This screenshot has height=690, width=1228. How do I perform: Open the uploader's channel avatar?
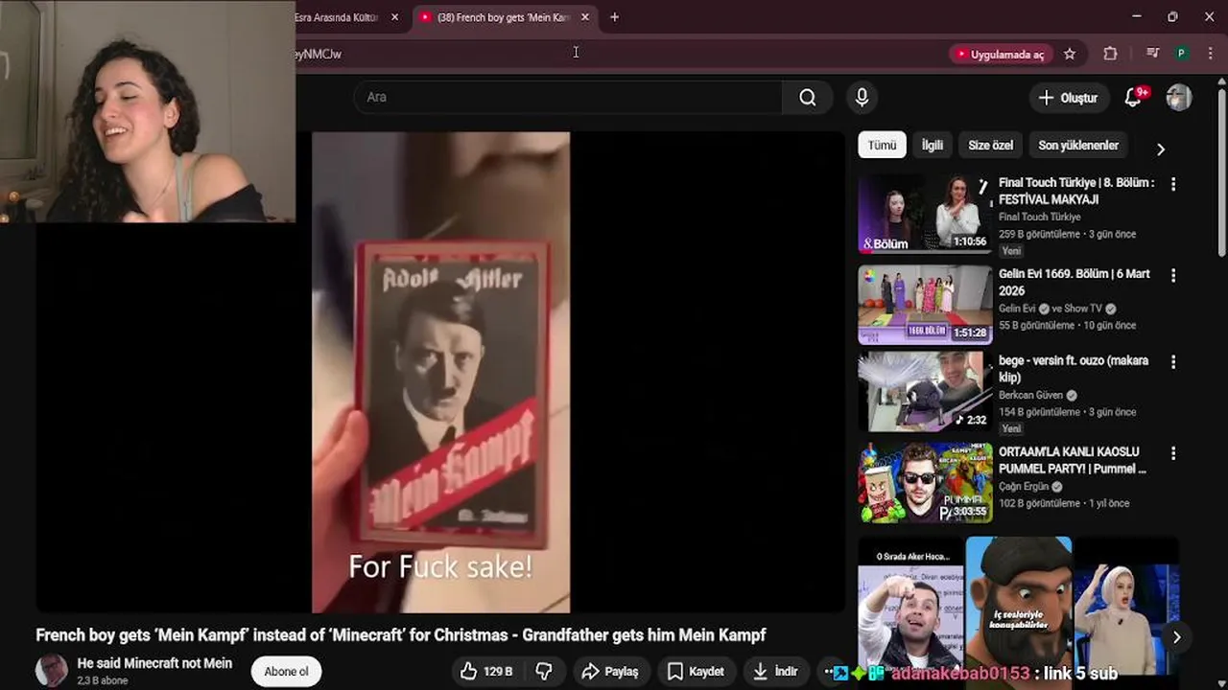(52, 671)
